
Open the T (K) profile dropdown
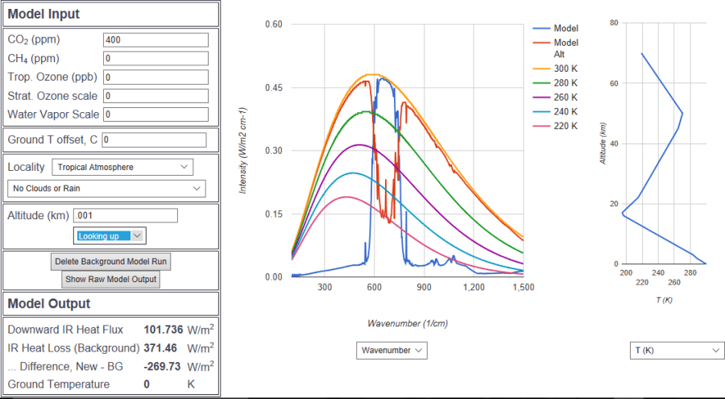tap(676, 351)
